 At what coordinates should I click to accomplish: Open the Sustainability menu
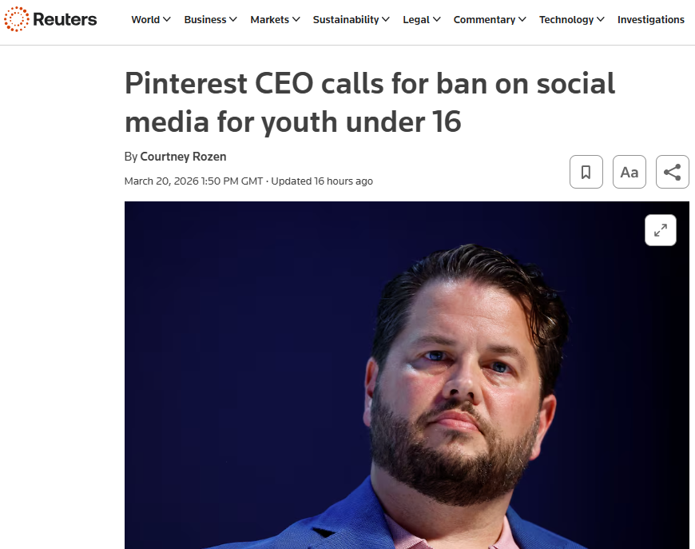[351, 19]
